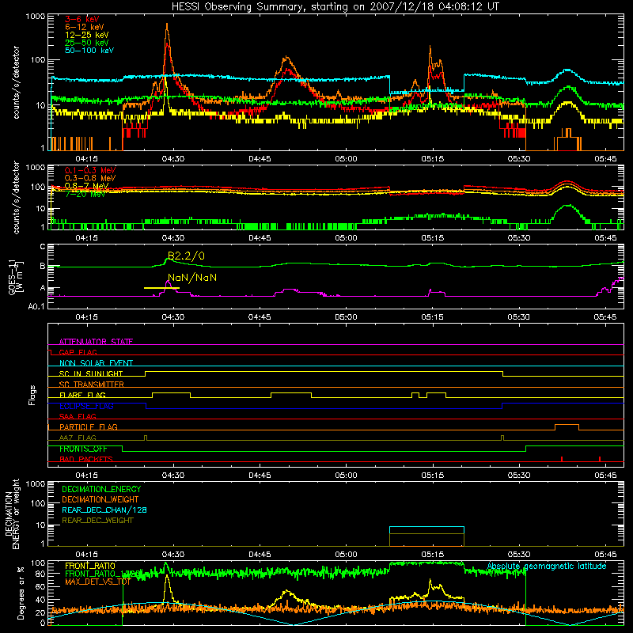The image size is (633, 633).
Task: Select the SC_IN_SUNLIGHT flag label
Action: click(91, 373)
